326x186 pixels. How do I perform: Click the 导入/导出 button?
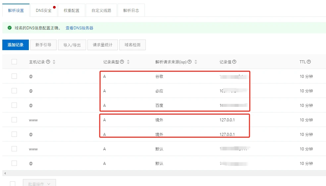72,45
